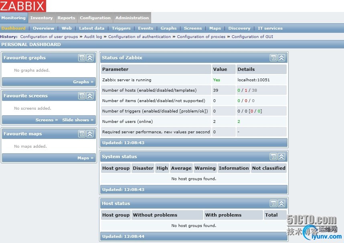Collapse the Favourite maps widget
This screenshot has width=344, height=243.
90,134
